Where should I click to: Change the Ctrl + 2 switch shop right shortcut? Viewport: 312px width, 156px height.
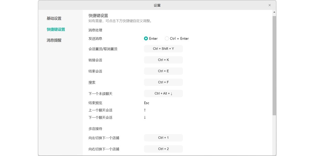[163, 149]
